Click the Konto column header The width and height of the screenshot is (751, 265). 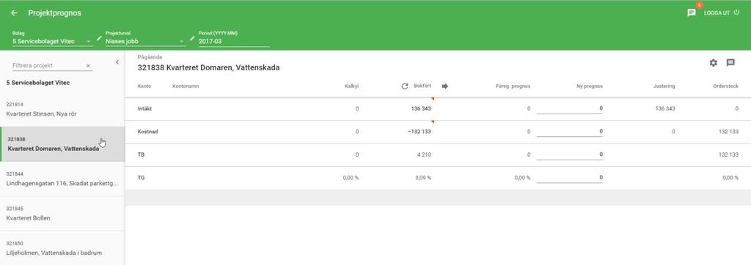[144, 86]
